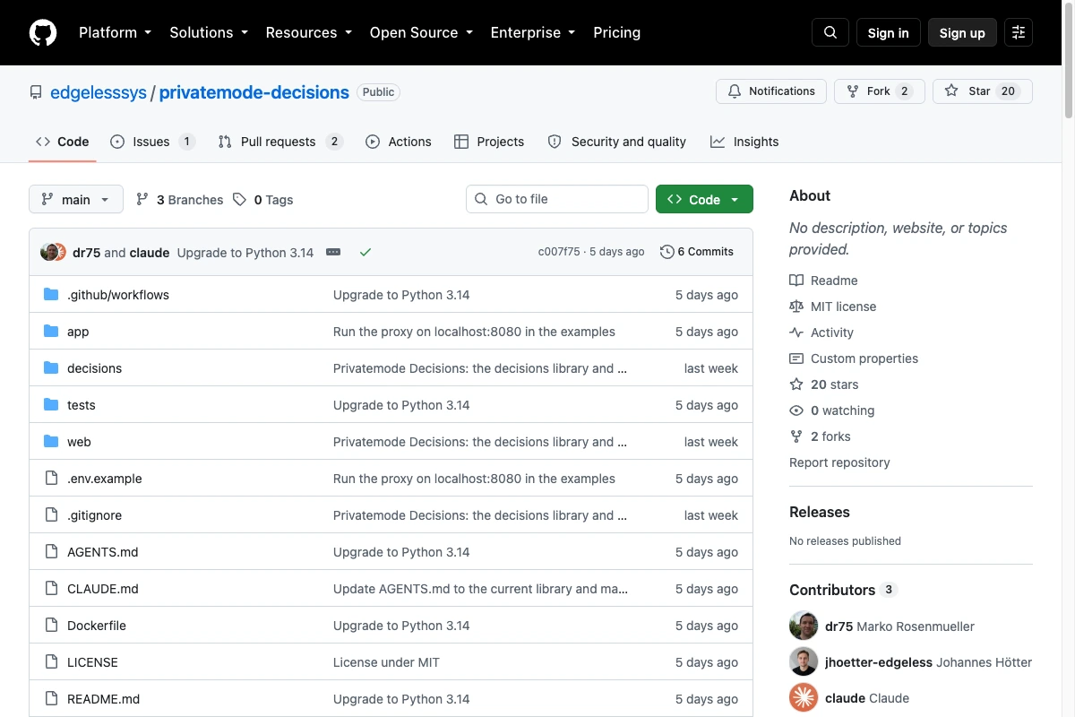1075x717 pixels.
Task: Open the green Code dropdown button
Action: pos(704,199)
